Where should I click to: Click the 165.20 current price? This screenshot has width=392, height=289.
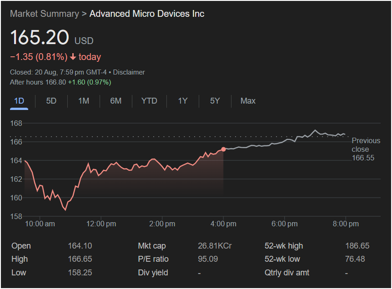coord(40,37)
